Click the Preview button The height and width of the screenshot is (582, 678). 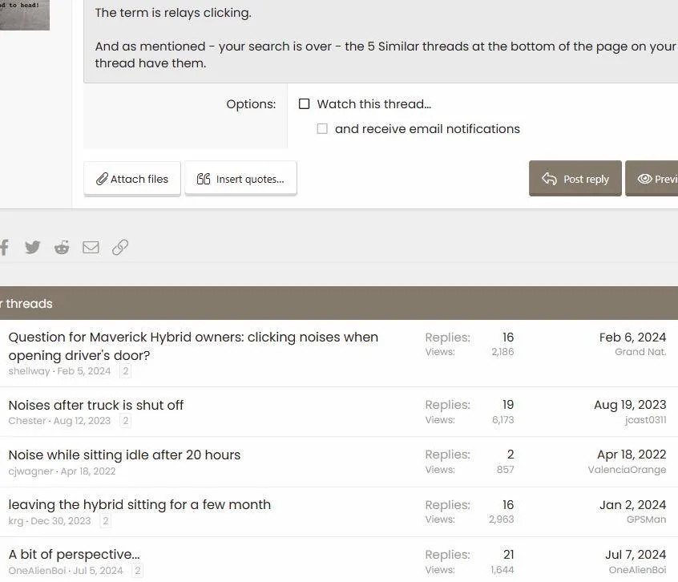(652, 179)
